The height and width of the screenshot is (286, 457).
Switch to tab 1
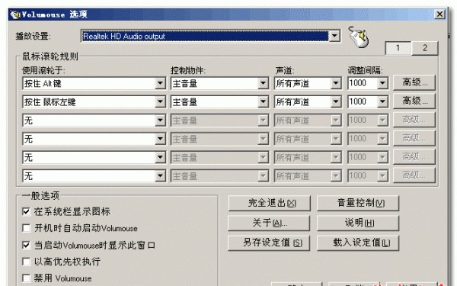pos(398,48)
